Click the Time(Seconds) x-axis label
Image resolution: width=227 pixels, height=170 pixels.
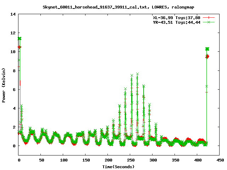pyautogui.click(x=118, y=167)
